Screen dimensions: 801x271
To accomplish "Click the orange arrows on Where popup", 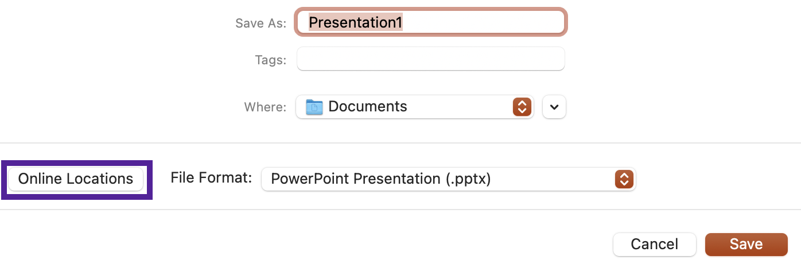I will point(521,107).
